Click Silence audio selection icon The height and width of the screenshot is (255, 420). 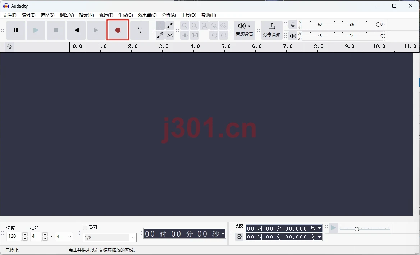[x=194, y=35]
